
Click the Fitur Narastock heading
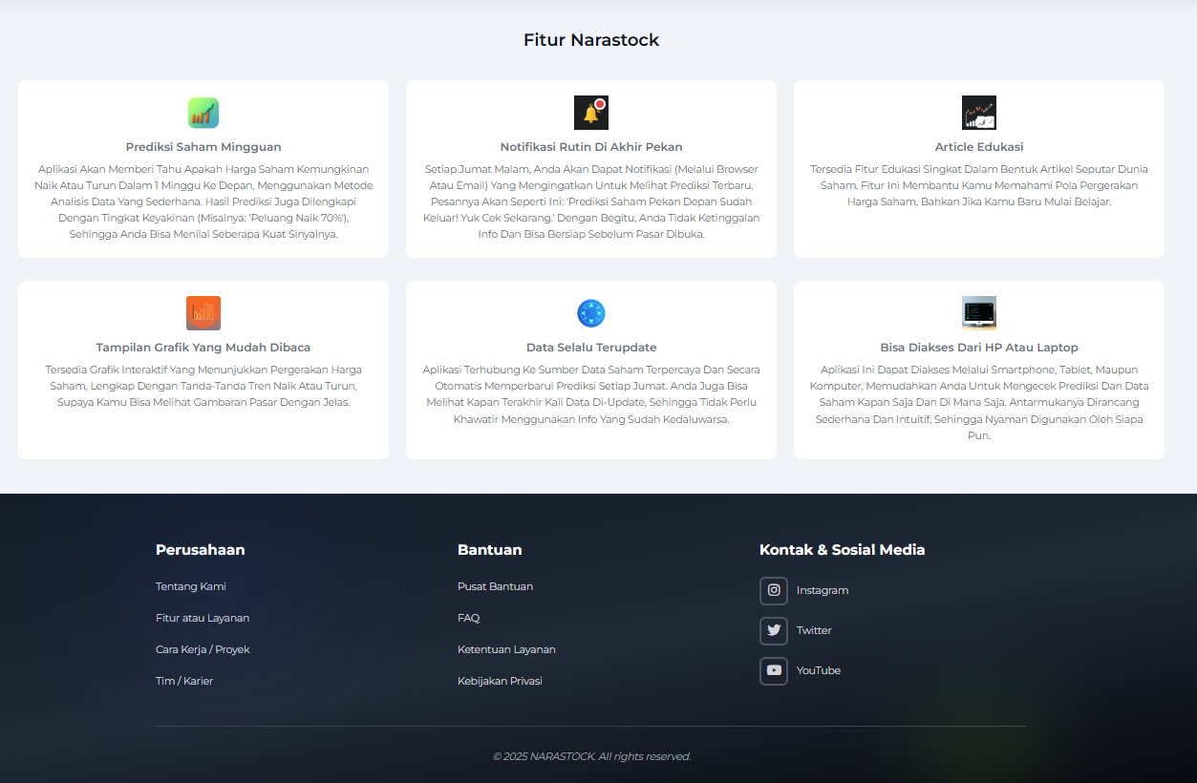[x=590, y=40]
